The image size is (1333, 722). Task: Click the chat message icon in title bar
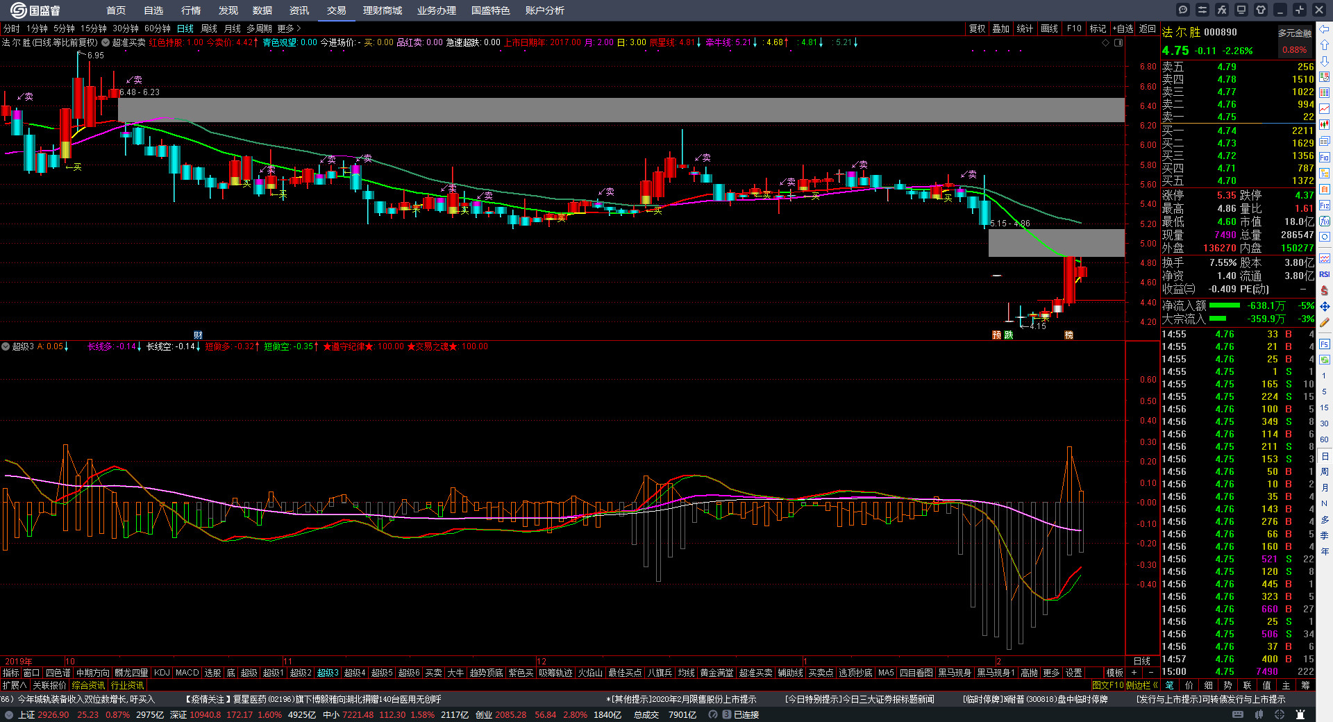[1183, 10]
